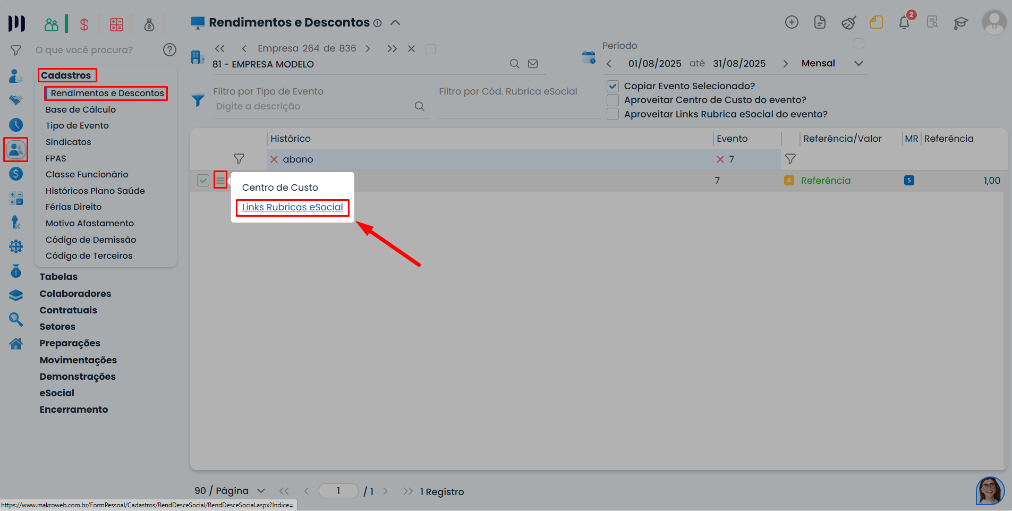Go to the first company with the double-left arrow

(x=220, y=49)
